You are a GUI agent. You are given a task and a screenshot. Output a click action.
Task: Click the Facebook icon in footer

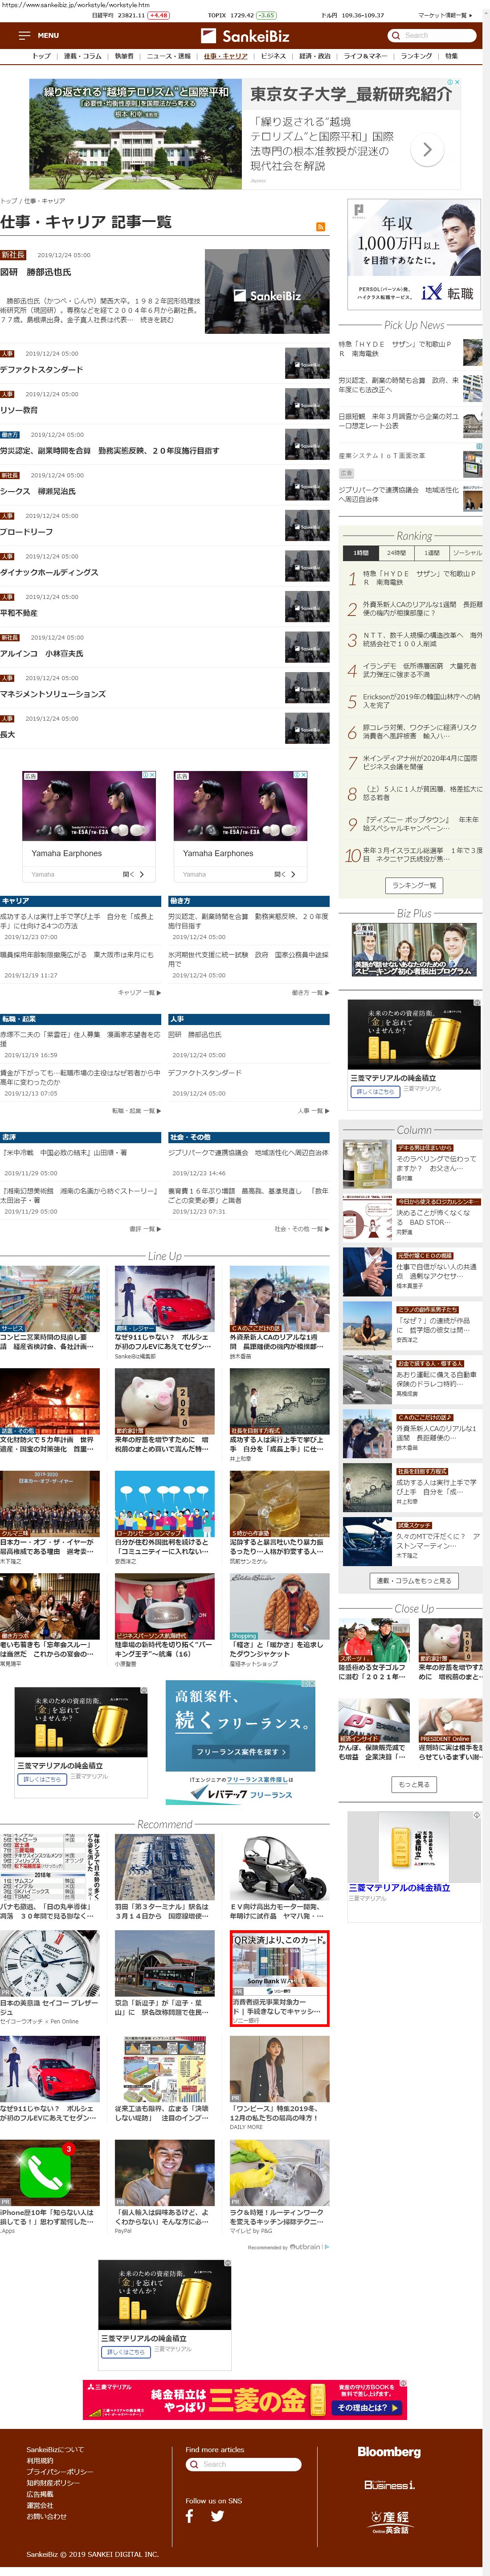[189, 2516]
